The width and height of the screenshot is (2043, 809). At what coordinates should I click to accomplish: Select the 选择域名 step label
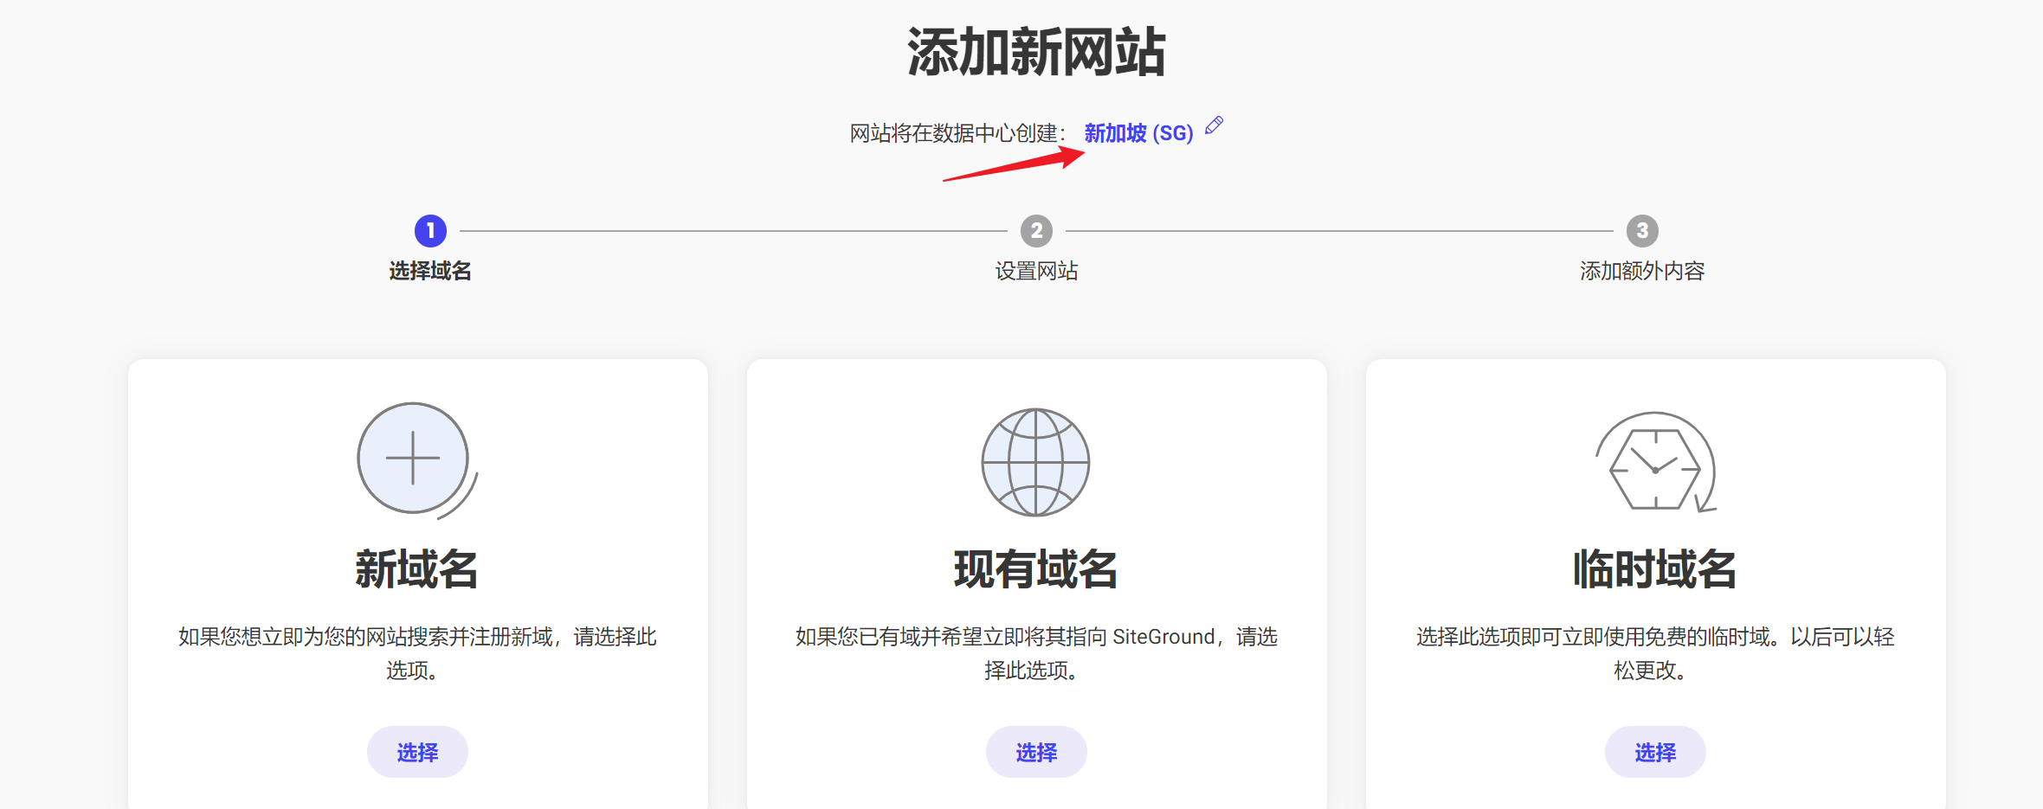click(x=430, y=271)
